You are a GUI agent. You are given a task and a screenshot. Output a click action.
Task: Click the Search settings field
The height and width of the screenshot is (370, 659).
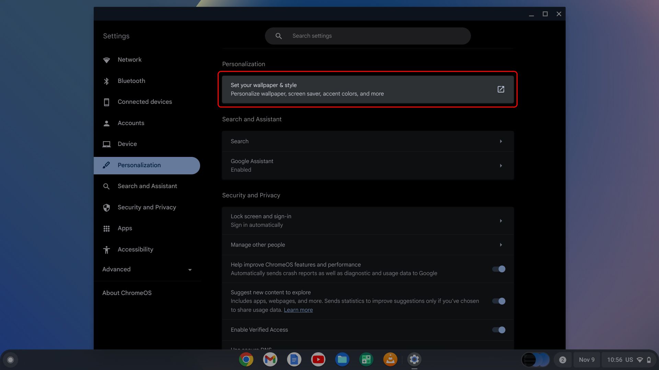click(x=367, y=36)
